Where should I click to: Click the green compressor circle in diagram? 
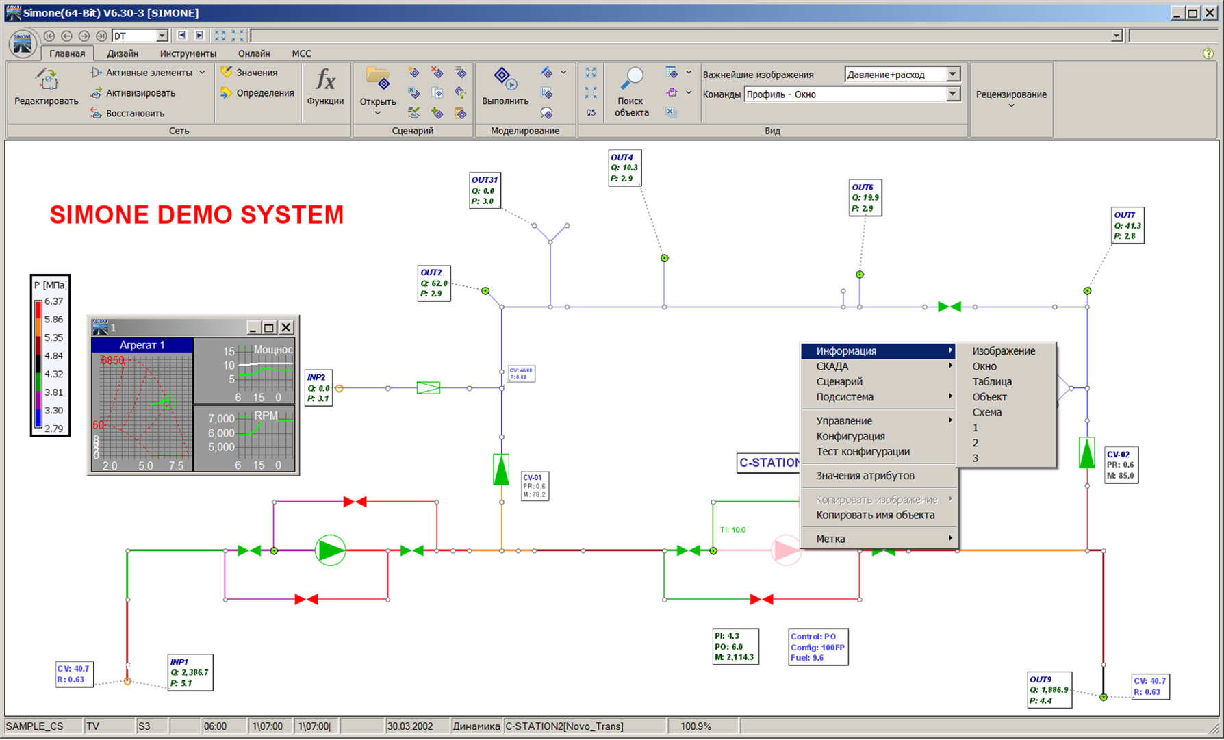pyautogui.click(x=331, y=550)
